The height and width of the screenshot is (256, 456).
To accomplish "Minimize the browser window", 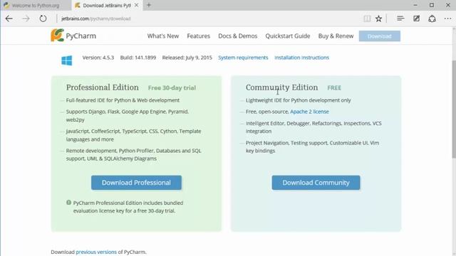I will pos(415,5).
